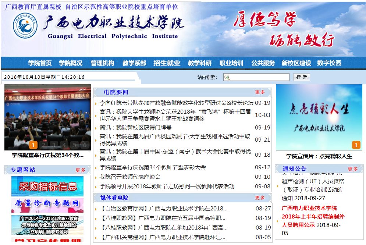
Task: Open 公共服务 menu item
Action: tap(263, 63)
